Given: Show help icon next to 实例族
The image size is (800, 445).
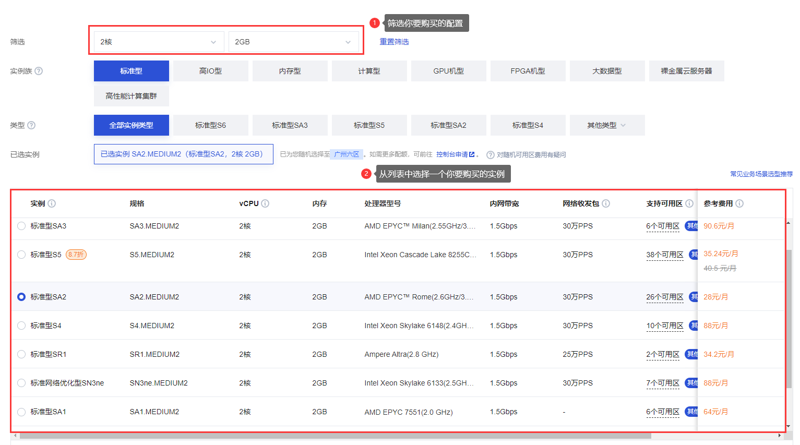Looking at the screenshot, I should tap(39, 71).
